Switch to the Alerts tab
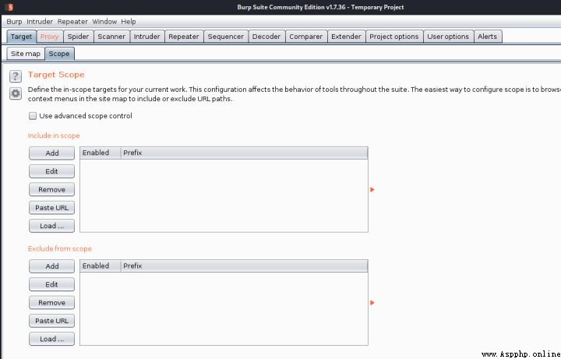 pyautogui.click(x=488, y=37)
